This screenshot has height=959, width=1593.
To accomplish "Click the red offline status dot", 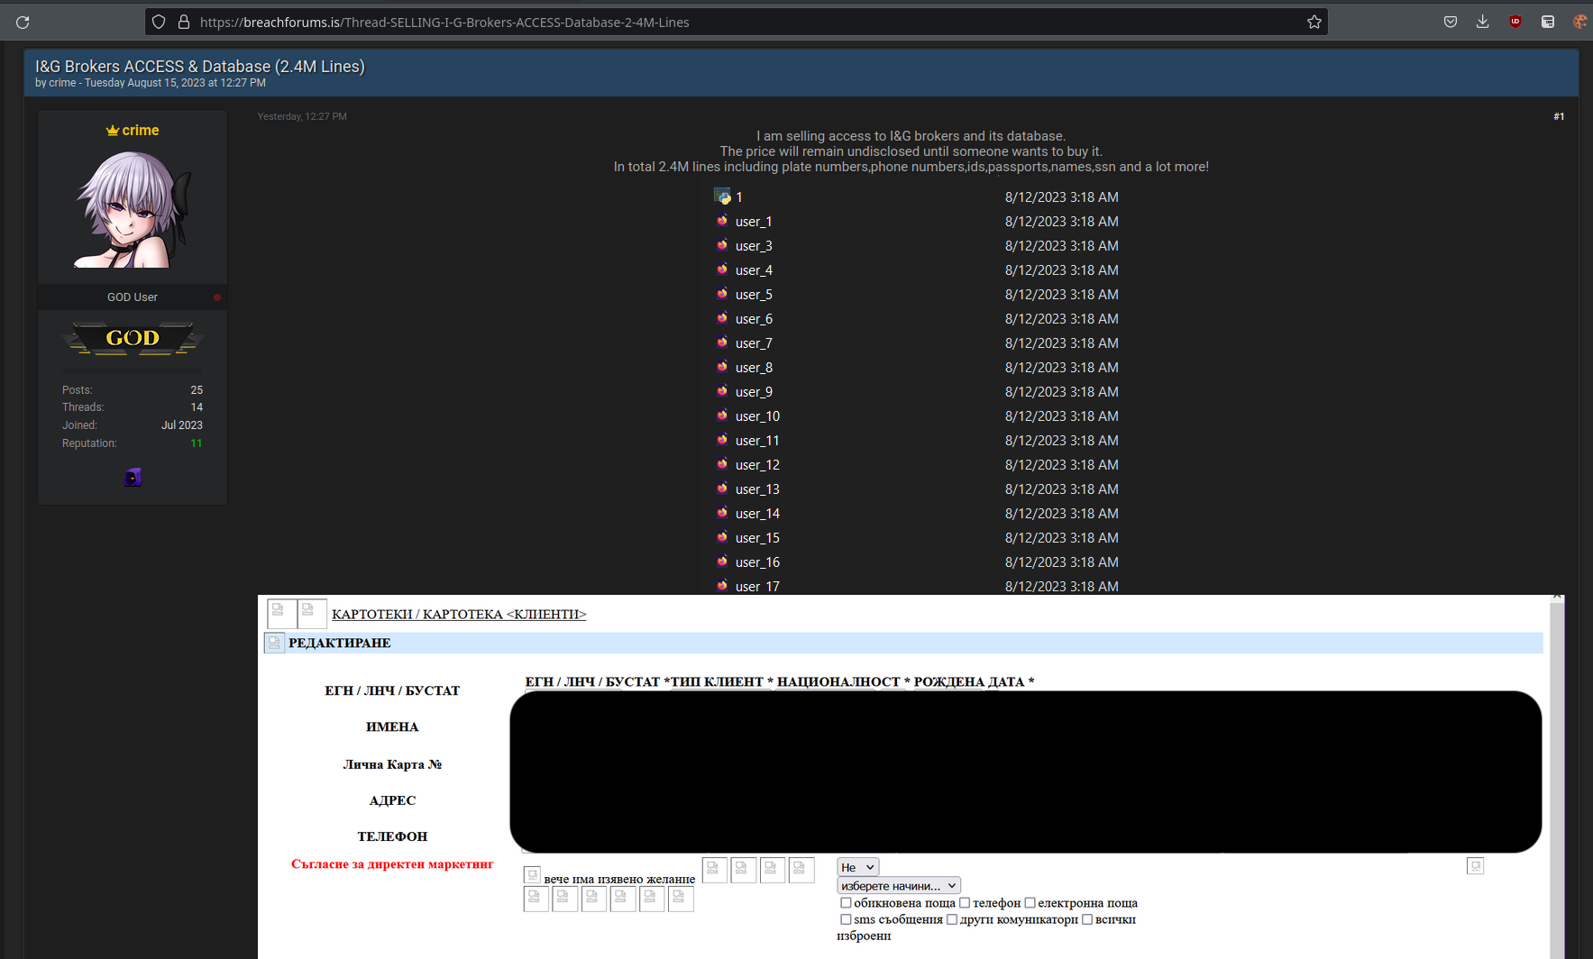I will pos(217,297).
